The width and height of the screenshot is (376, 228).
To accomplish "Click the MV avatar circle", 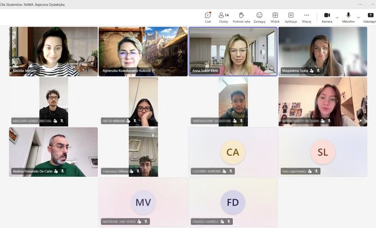I will click(x=143, y=203).
